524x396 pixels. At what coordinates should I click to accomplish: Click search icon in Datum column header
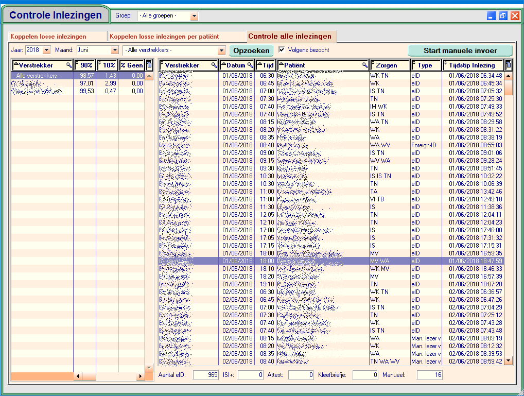tap(250, 65)
